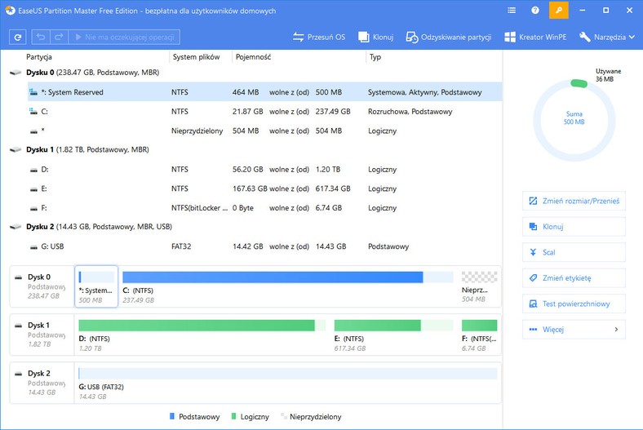643x430 pixels.
Task: Click the drive icon beside Dysku 1 in the list
Action: (16, 149)
